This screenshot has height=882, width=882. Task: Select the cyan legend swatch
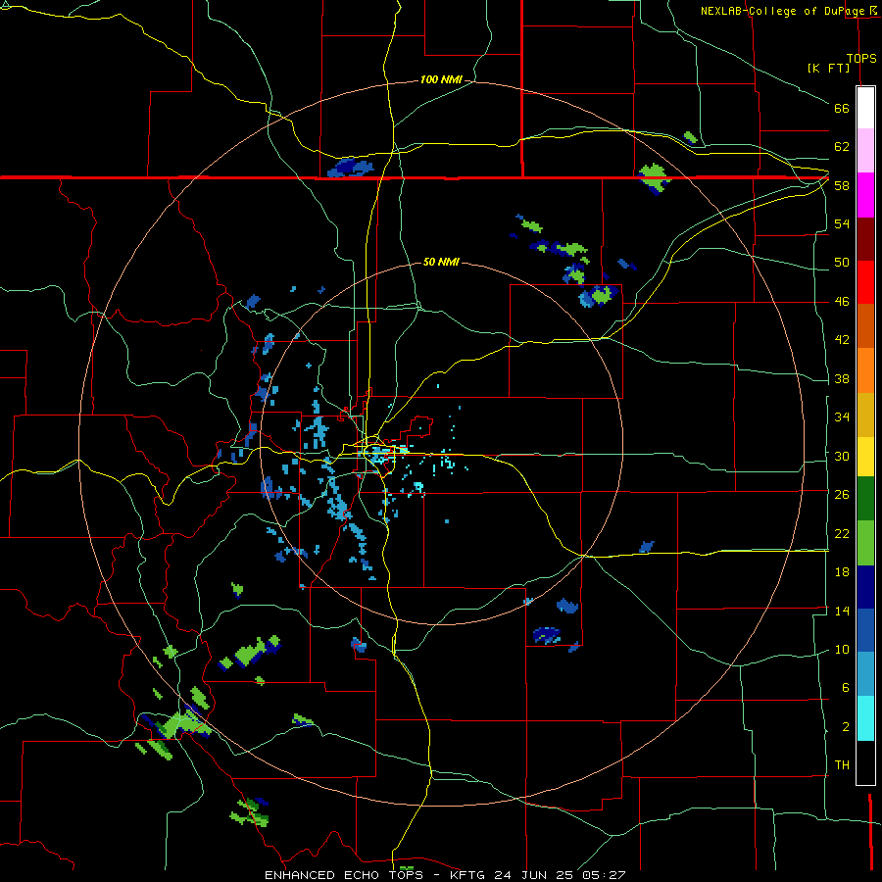[865, 718]
